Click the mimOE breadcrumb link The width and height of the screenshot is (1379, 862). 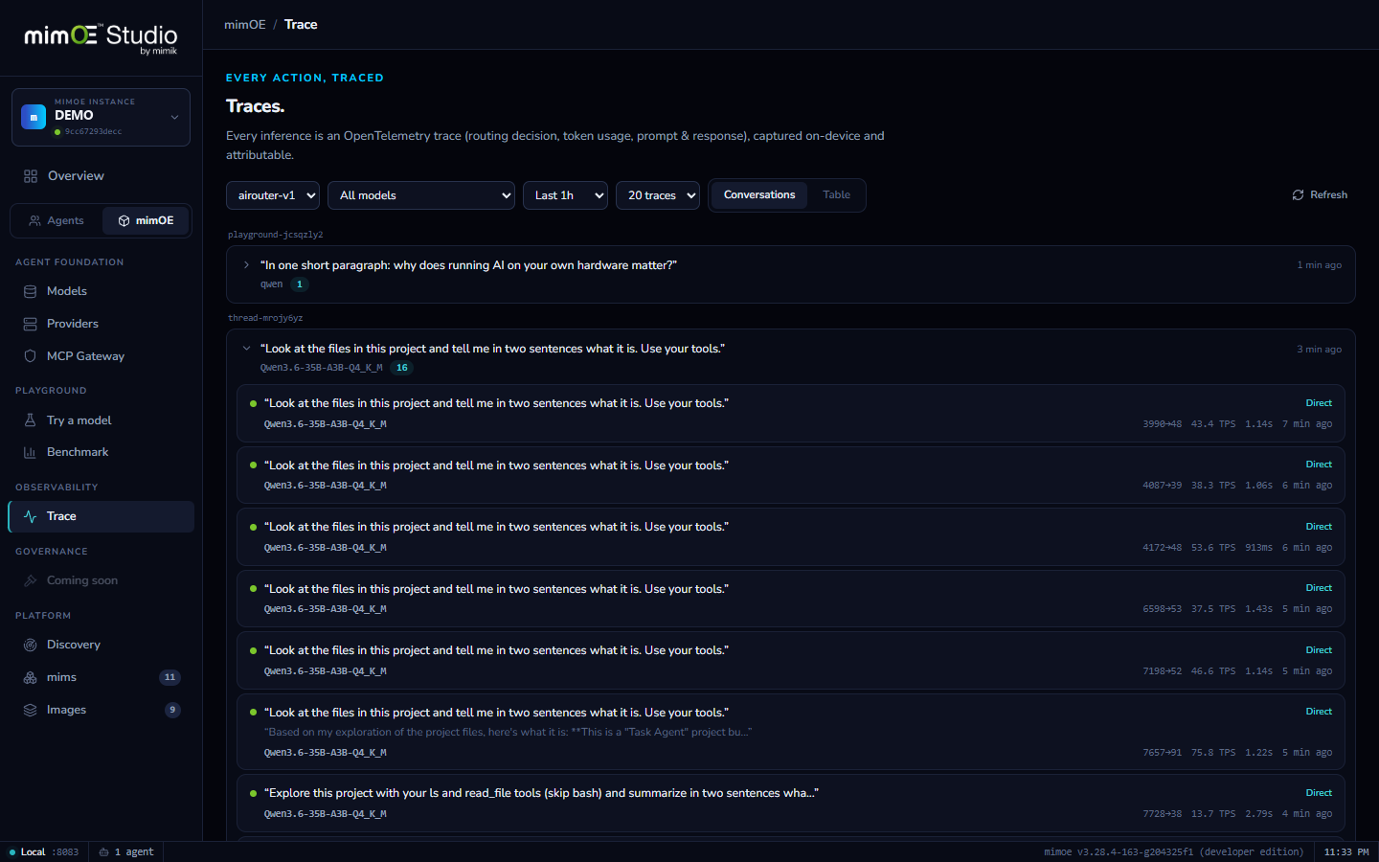point(245,25)
